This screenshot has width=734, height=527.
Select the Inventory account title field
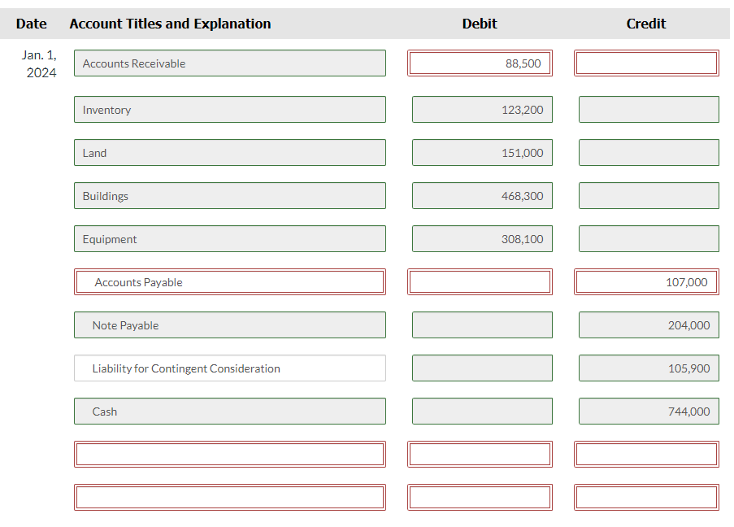[x=229, y=109]
